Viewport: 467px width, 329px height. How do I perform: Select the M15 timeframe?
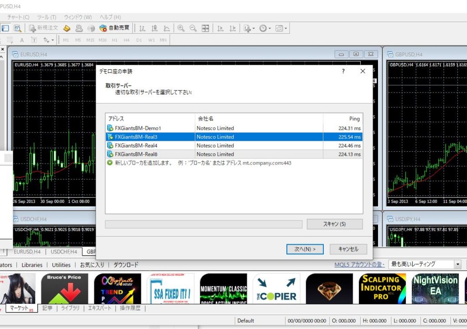click(90, 40)
